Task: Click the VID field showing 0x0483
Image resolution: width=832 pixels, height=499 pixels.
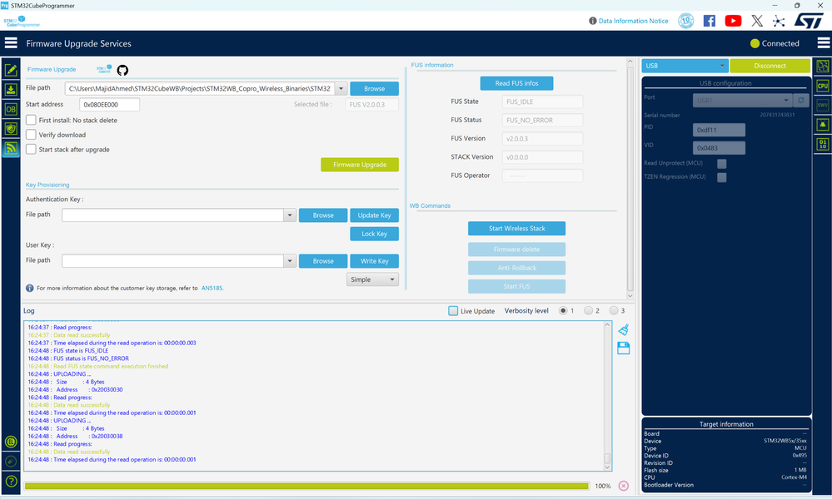Action: [719, 148]
